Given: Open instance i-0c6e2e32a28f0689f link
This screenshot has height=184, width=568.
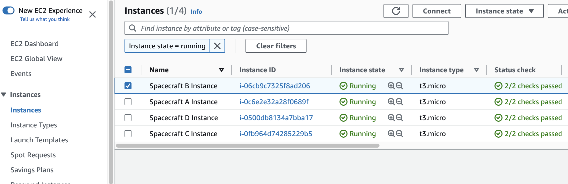Looking at the screenshot, I should 274,102.
